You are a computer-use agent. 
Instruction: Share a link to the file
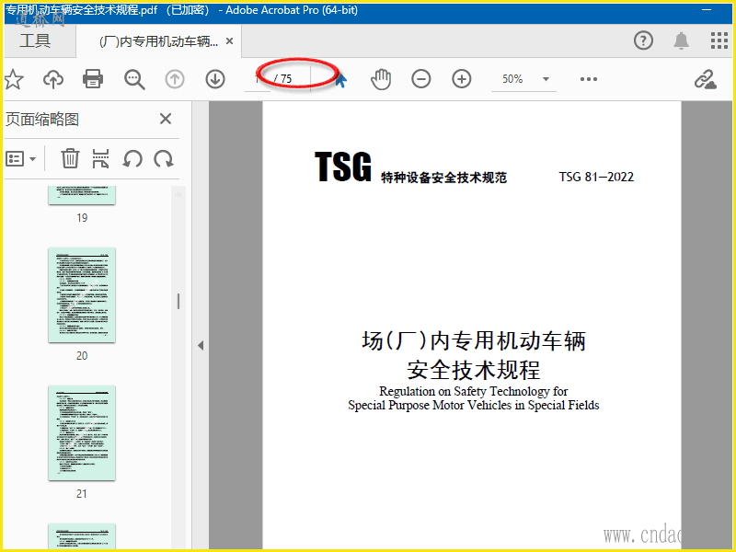[705, 79]
